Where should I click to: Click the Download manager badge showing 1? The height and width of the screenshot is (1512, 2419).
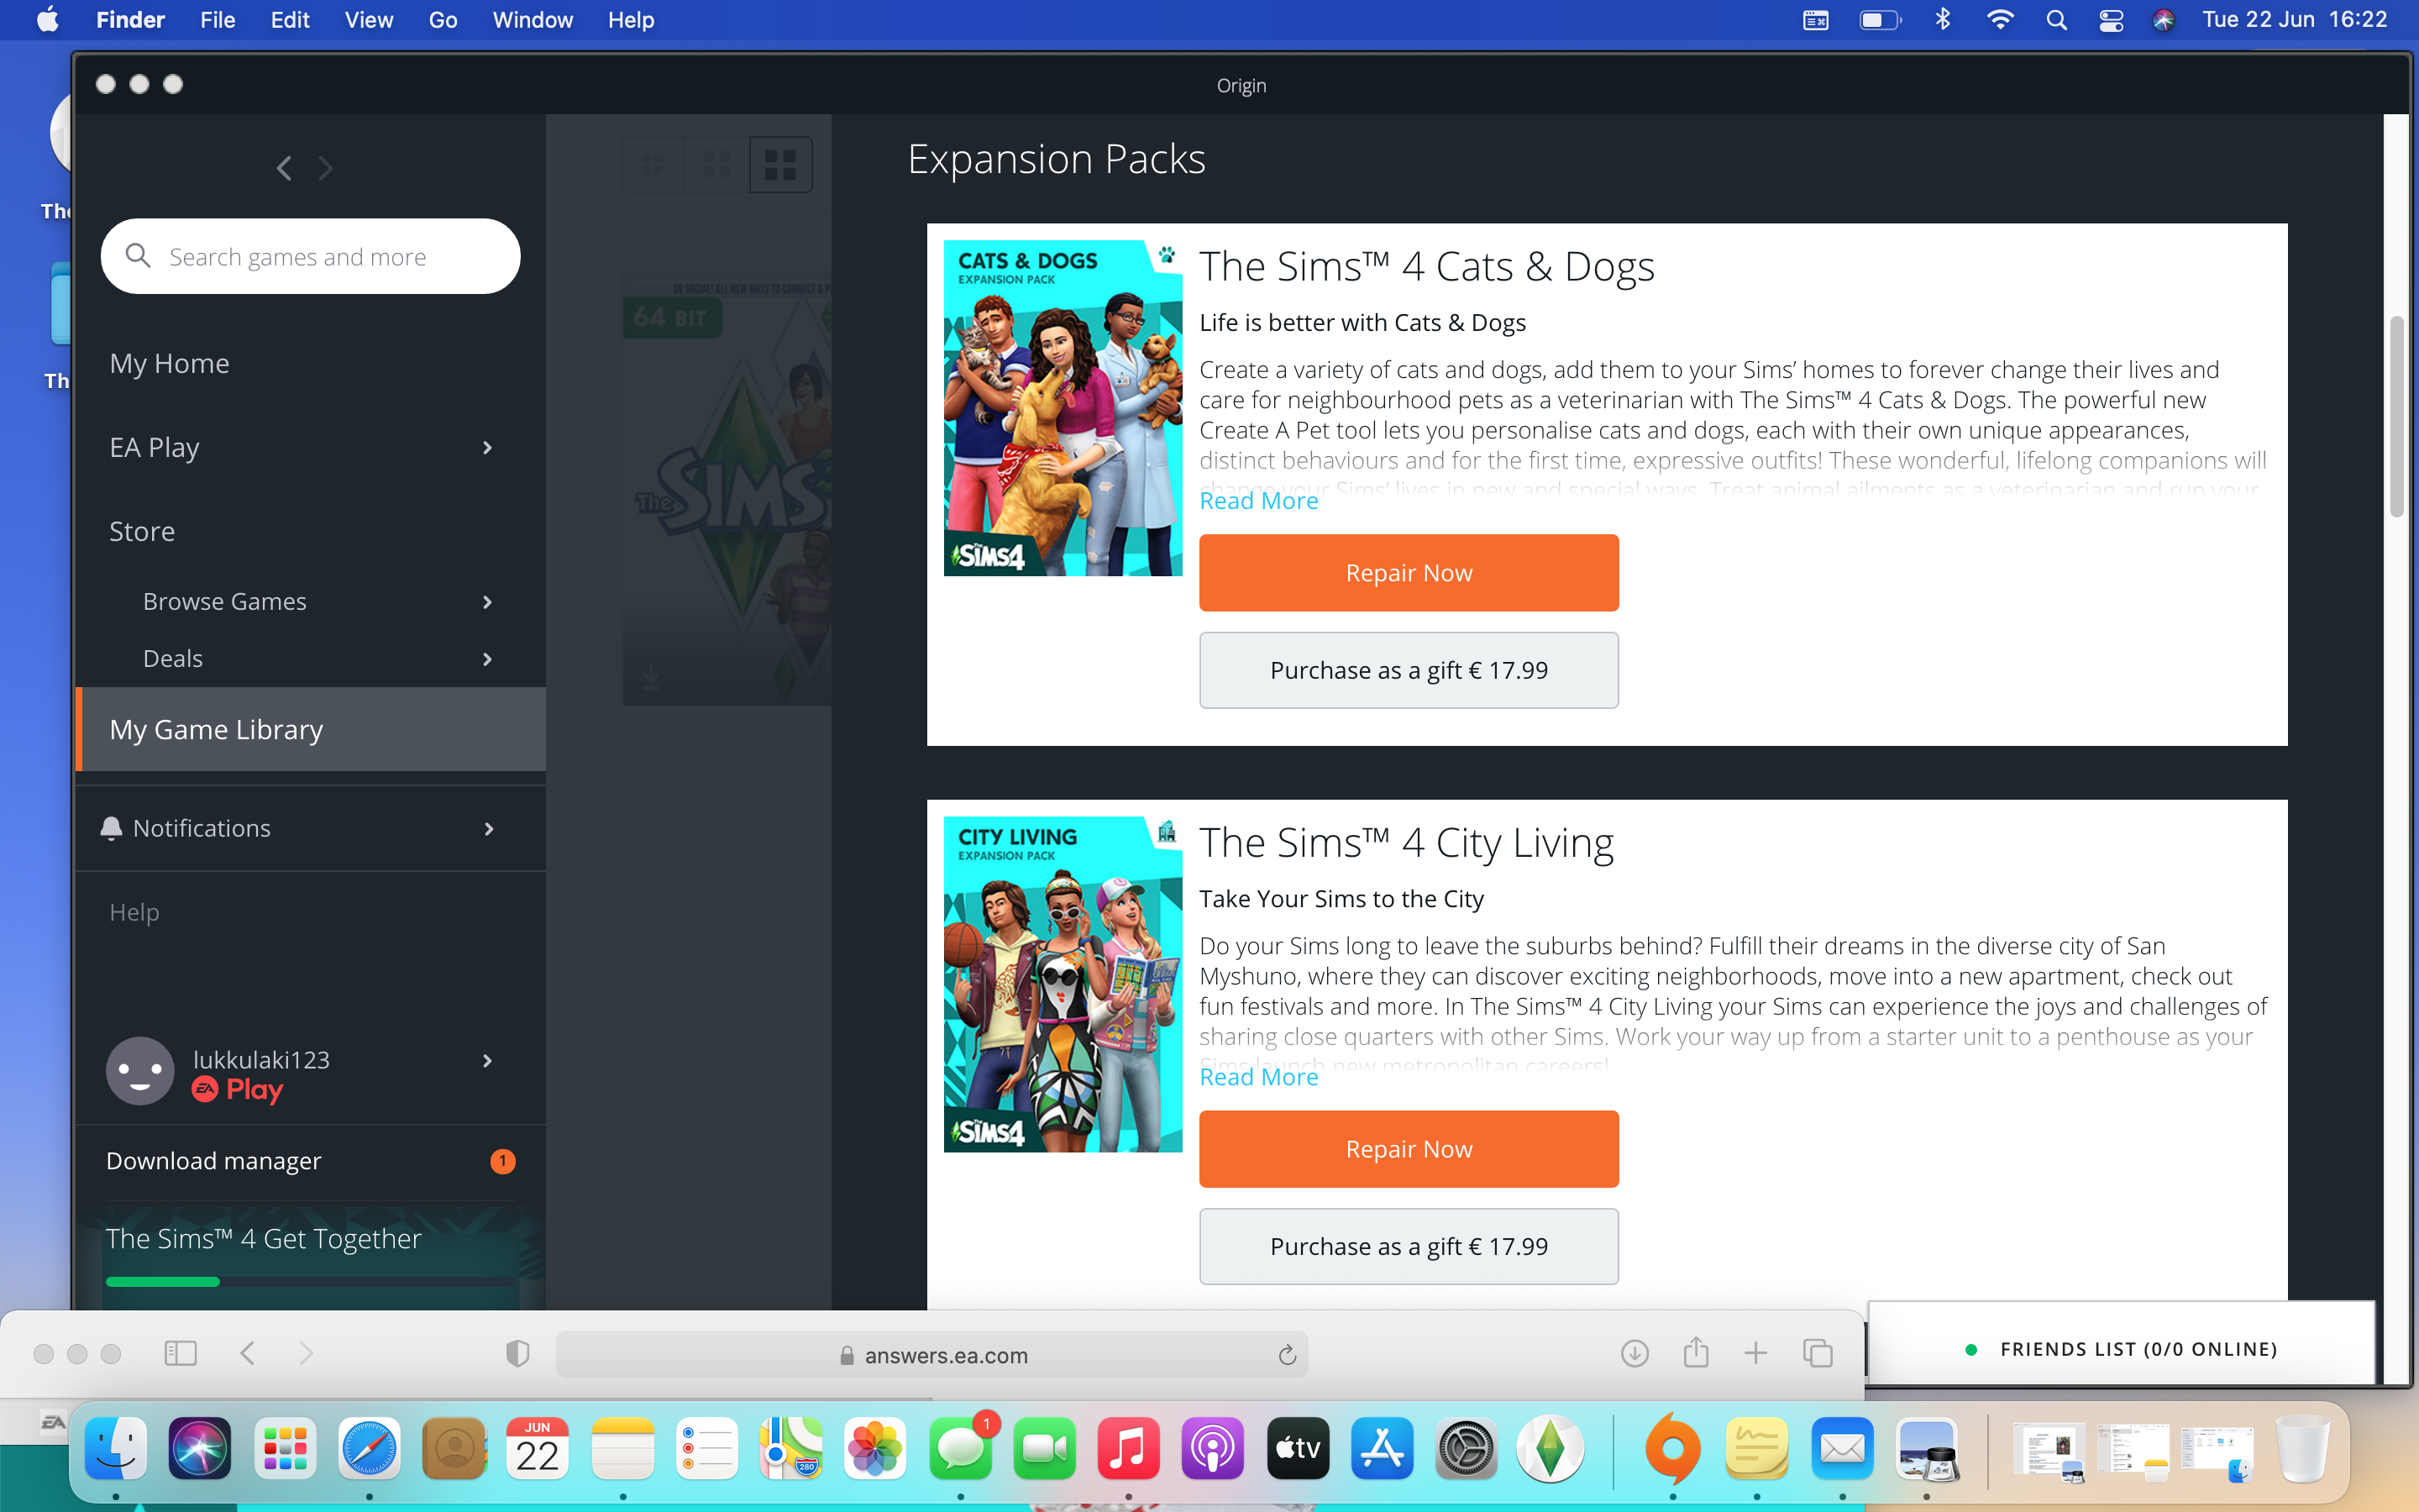tap(501, 1161)
